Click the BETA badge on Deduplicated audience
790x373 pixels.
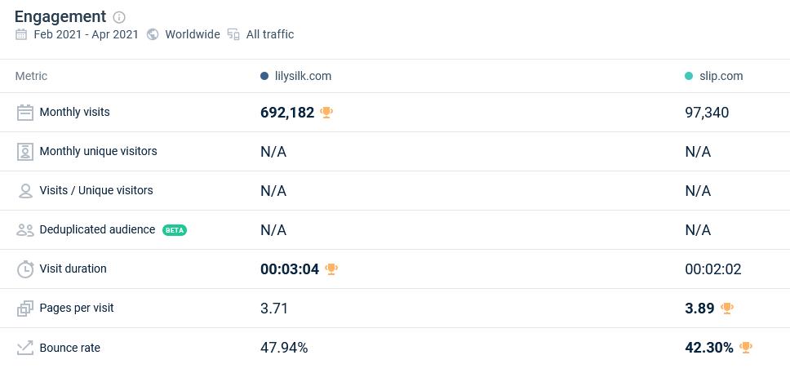pyautogui.click(x=175, y=230)
